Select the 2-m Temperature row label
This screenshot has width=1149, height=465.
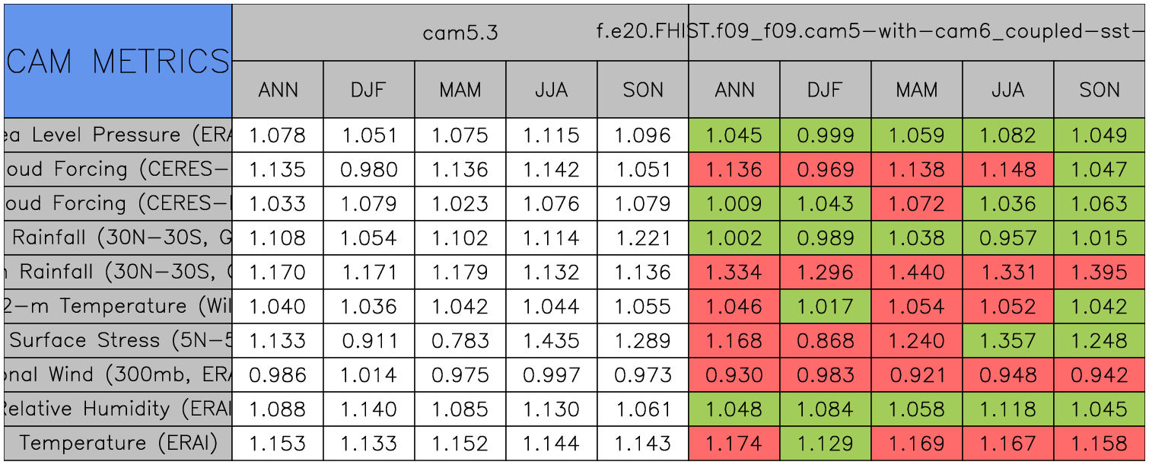[x=117, y=307]
